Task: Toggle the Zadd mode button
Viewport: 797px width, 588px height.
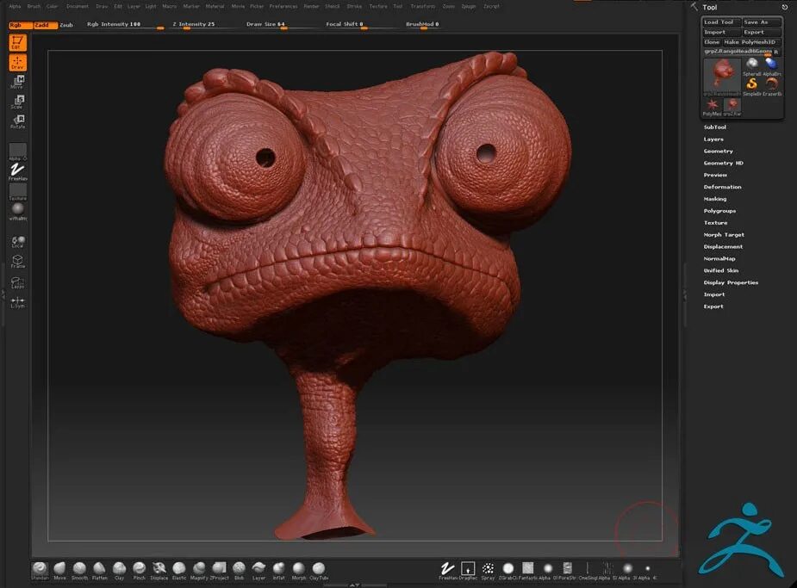Action: click(46, 25)
